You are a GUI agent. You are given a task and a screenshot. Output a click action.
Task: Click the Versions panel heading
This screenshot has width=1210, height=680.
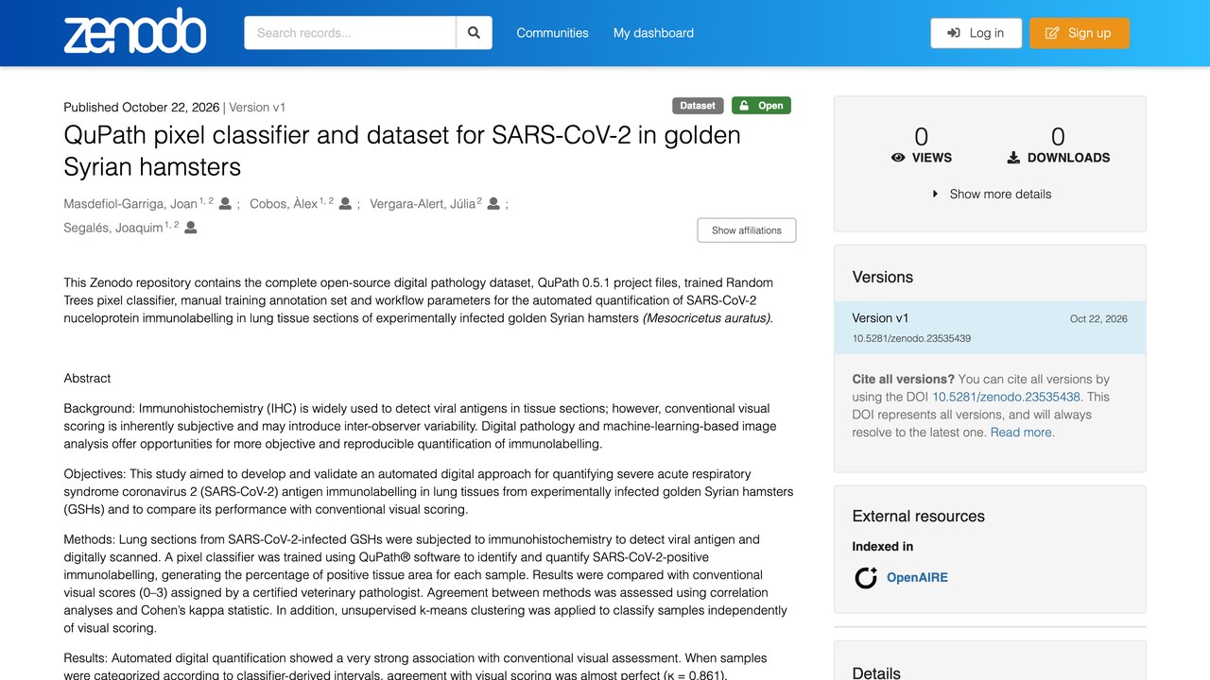pos(882,277)
